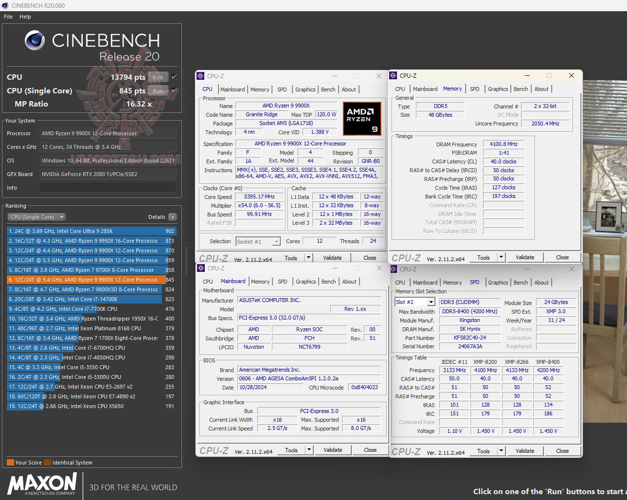Switch to Memory tab in CPU-Z SPD window

point(452,283)
